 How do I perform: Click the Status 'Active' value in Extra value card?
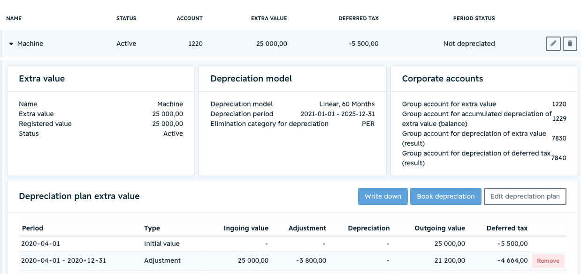point(173,133)
